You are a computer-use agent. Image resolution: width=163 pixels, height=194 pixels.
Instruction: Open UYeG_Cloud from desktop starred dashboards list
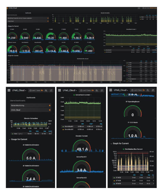(28, 21)
